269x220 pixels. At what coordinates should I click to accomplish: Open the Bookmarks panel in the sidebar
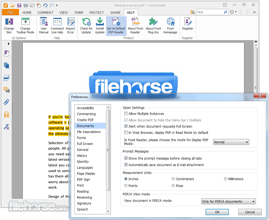(x=7, y=53)
